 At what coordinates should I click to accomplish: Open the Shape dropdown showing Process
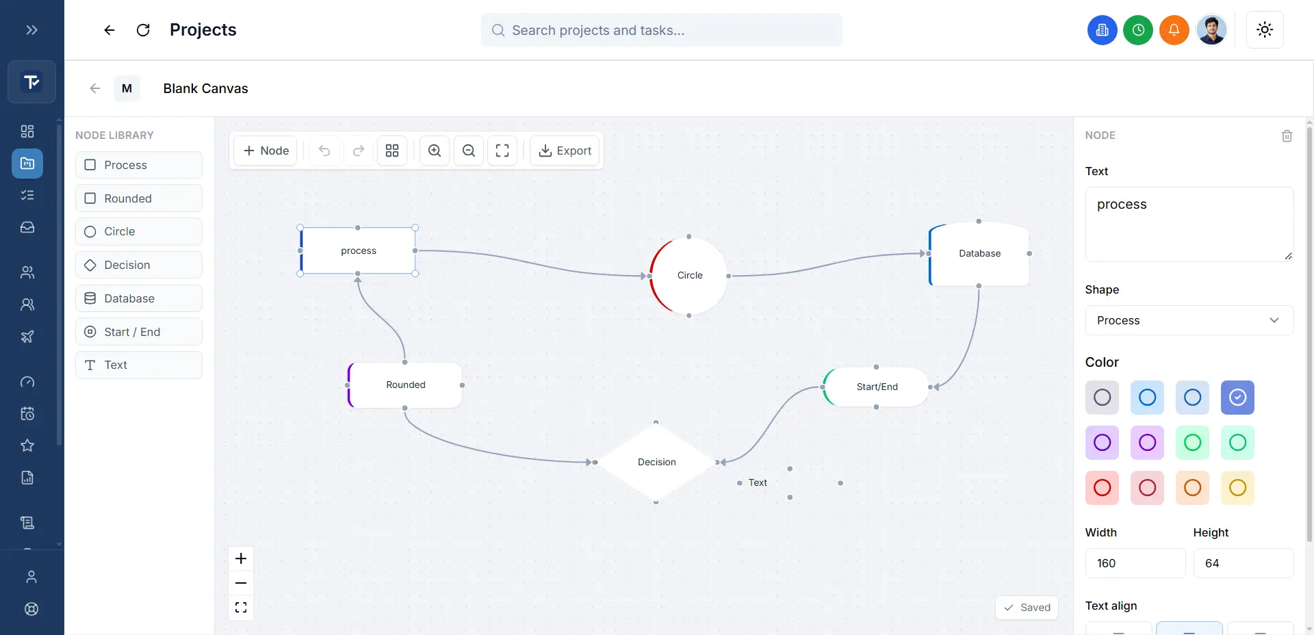pos(1189,320)
